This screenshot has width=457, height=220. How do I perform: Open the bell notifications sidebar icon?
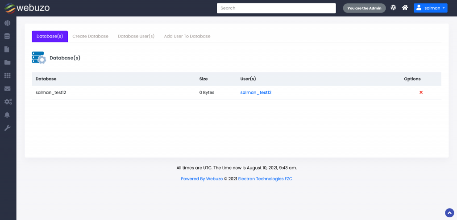tap(8, 115)
